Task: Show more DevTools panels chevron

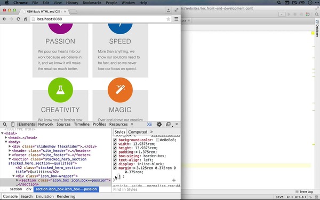Action: [132, 124]
